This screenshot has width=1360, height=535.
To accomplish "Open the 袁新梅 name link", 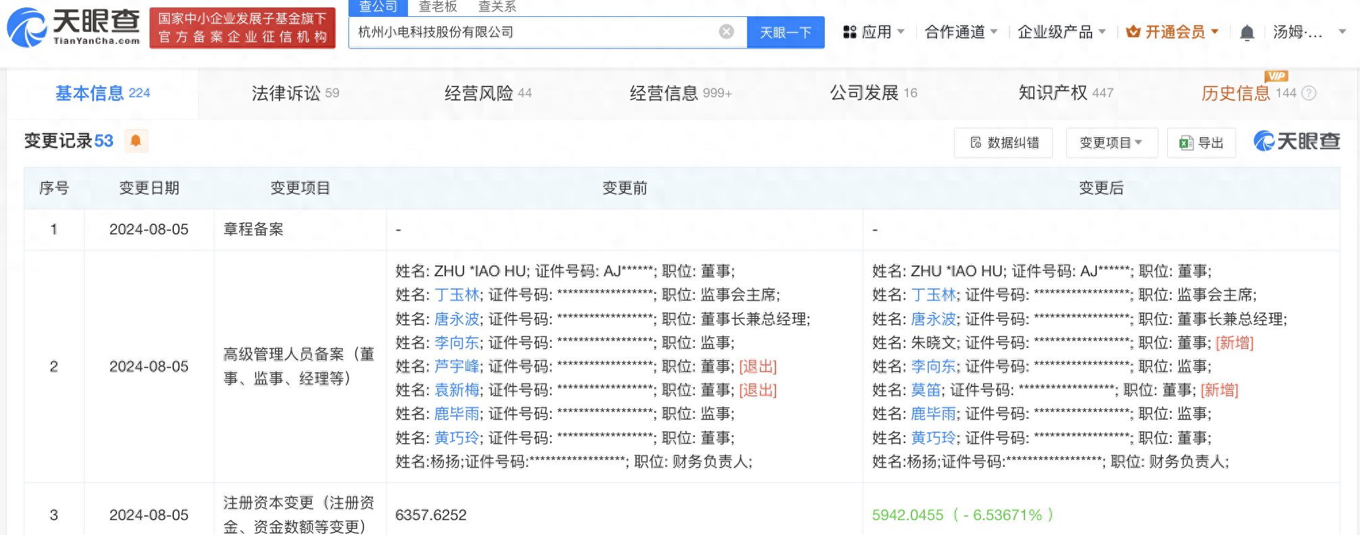I will click(x=457, y=390).
